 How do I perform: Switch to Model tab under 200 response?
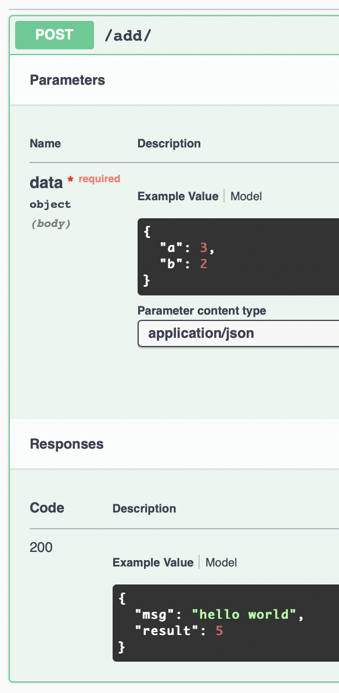(221, 562)
